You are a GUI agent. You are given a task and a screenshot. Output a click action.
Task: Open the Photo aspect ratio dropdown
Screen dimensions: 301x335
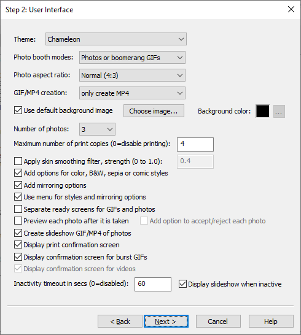tap(132, 75)
